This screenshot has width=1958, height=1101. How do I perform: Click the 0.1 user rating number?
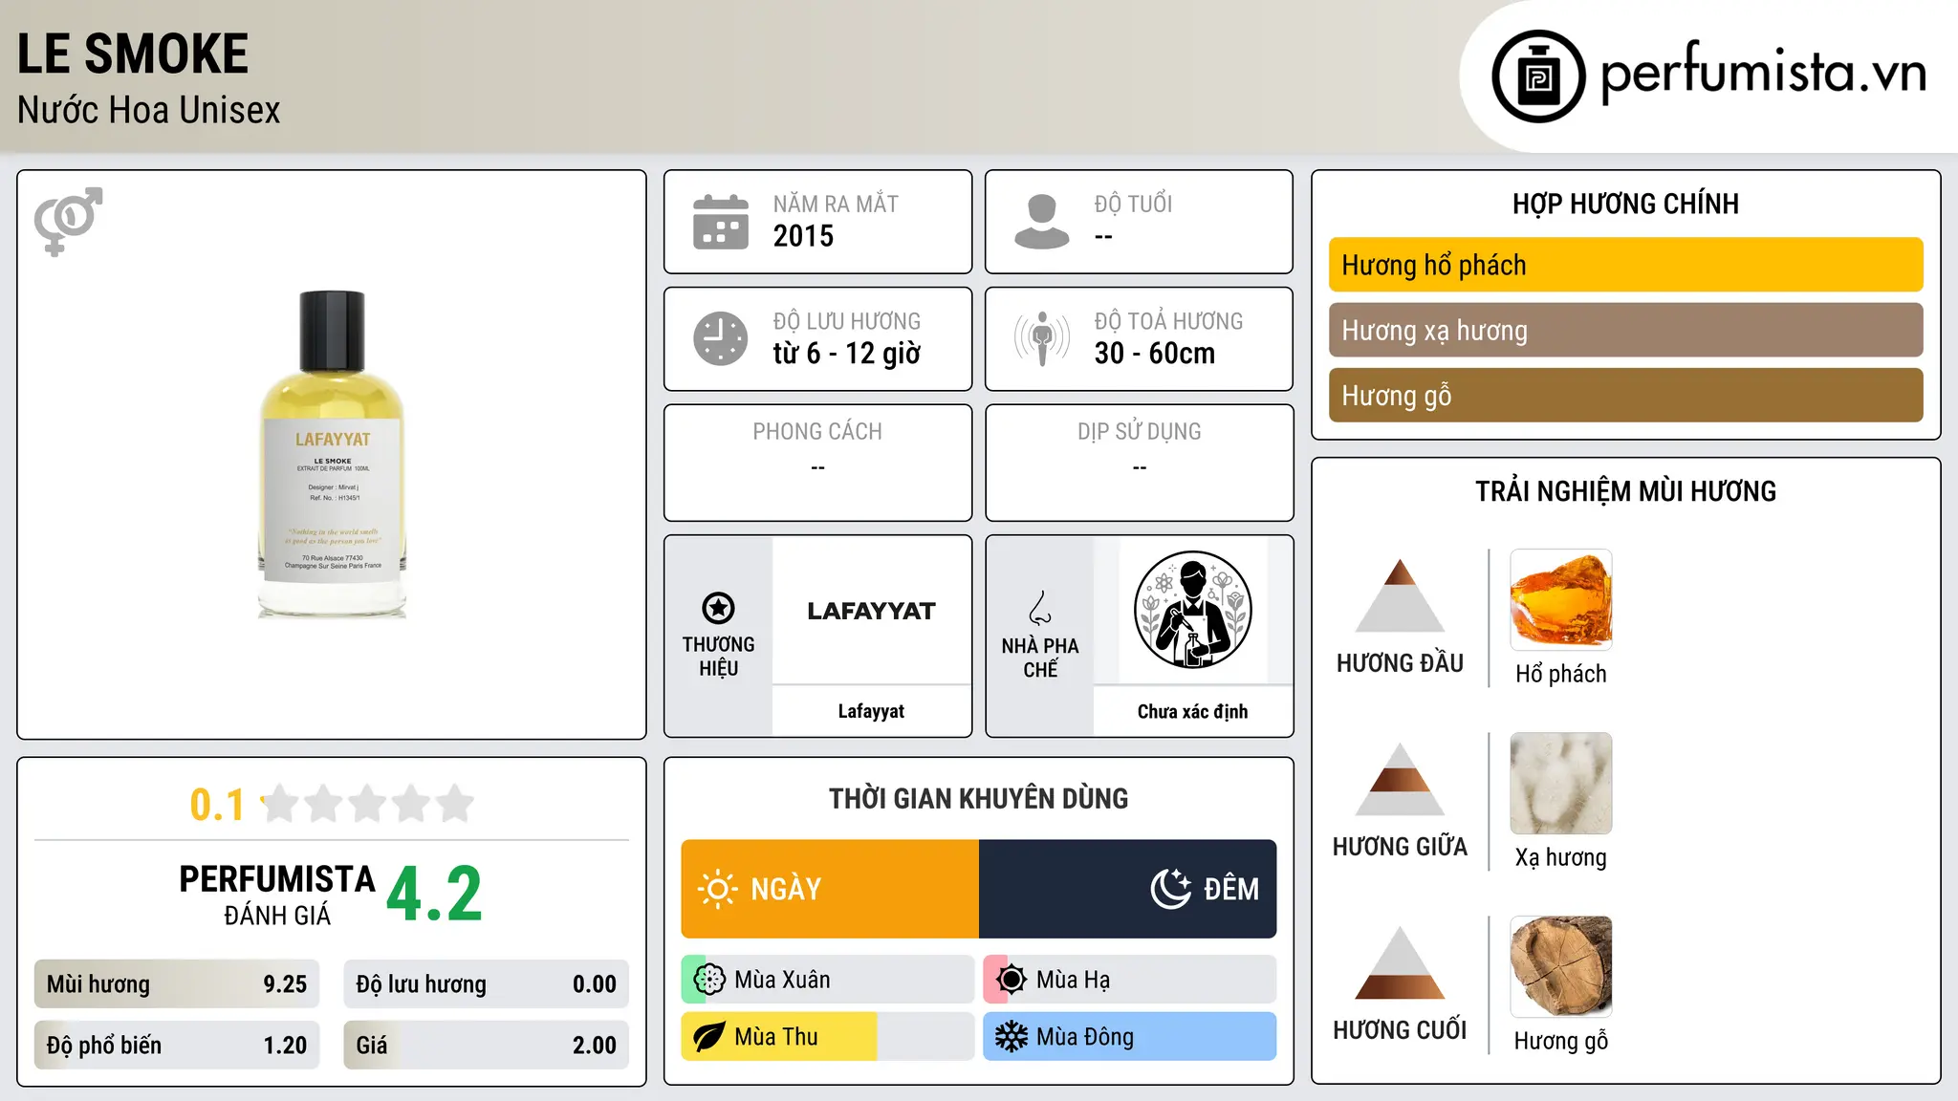click(217, 805)
